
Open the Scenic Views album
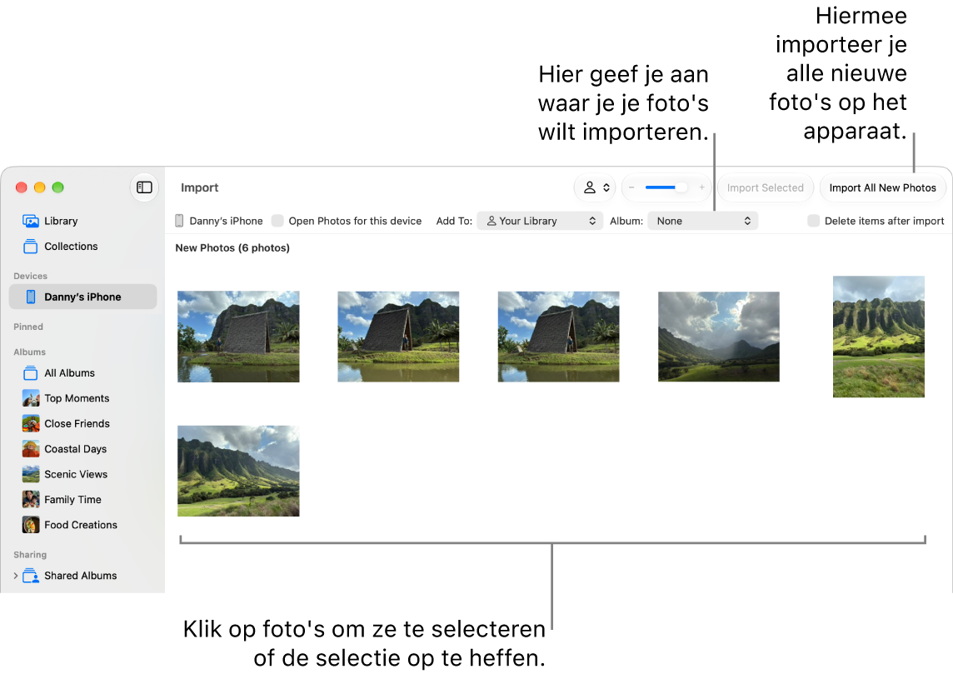(x=82, y=474)
